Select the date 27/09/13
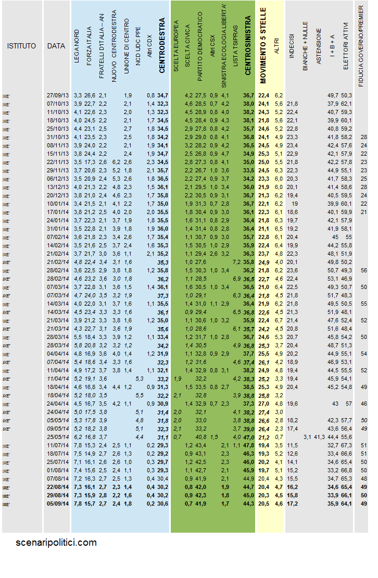This screenshot has width=378, height=578. click(x=58, y=95)
